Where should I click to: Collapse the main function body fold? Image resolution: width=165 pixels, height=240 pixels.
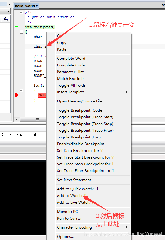21,32
